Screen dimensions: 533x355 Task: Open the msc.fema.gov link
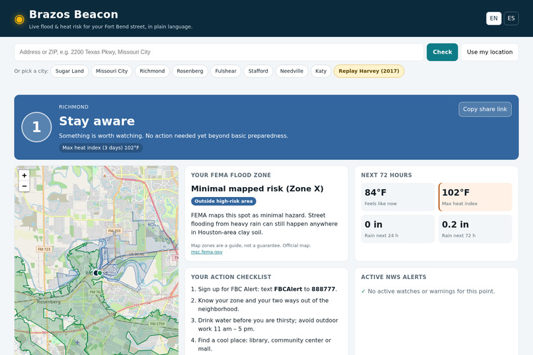tap(207, 252)
